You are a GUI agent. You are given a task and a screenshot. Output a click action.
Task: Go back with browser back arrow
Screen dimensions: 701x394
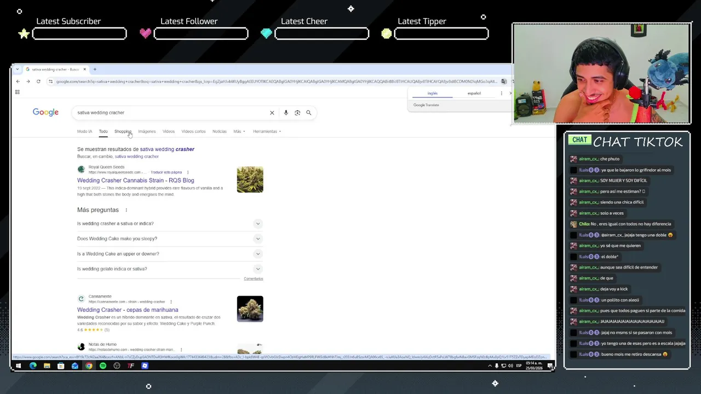(18, 82)
